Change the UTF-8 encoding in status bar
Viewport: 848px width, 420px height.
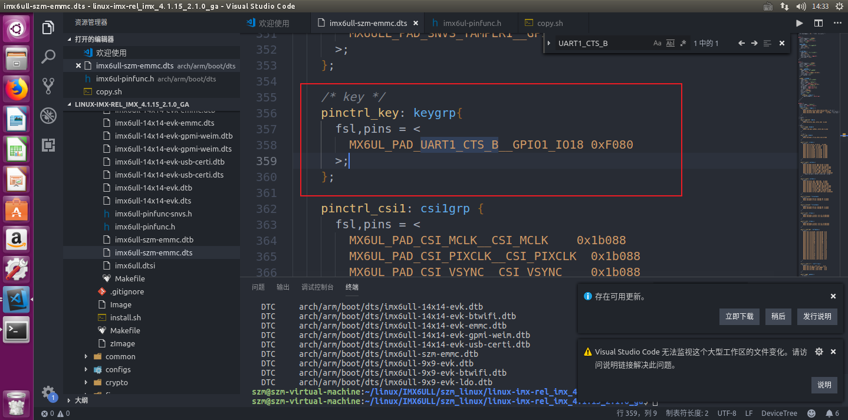(727, 414)
